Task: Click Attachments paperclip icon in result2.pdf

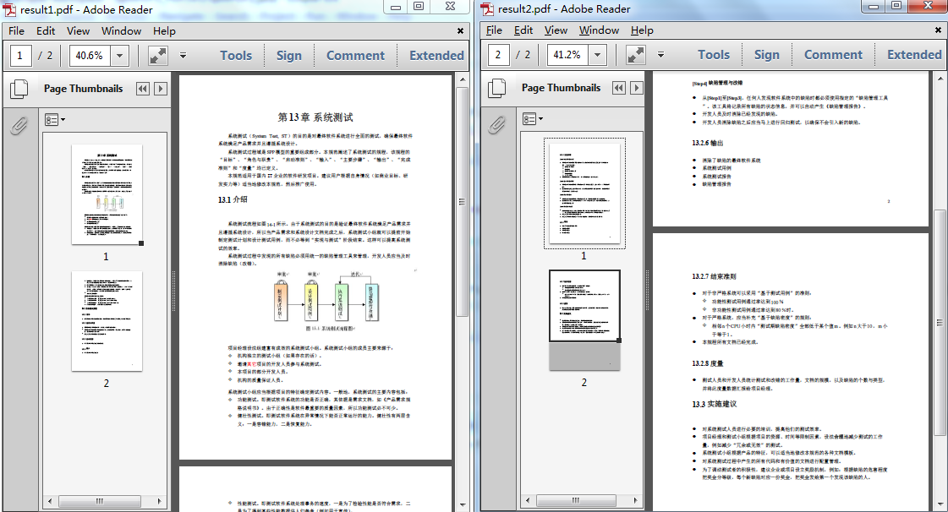Action: tap(496, 125)
